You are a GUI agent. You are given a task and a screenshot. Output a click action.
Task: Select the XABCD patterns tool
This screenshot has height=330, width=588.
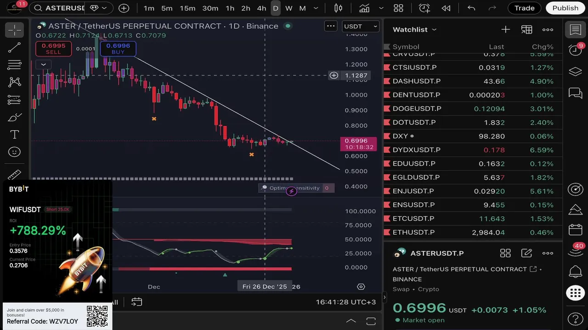(x=15, y=82)
